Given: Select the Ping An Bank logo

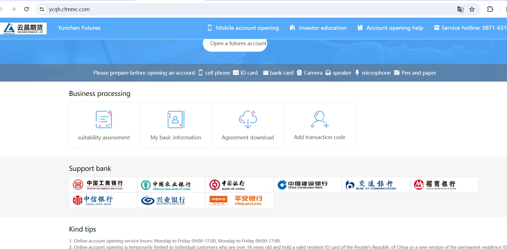Looking at the screenshot, I should [x=239, y=200].
